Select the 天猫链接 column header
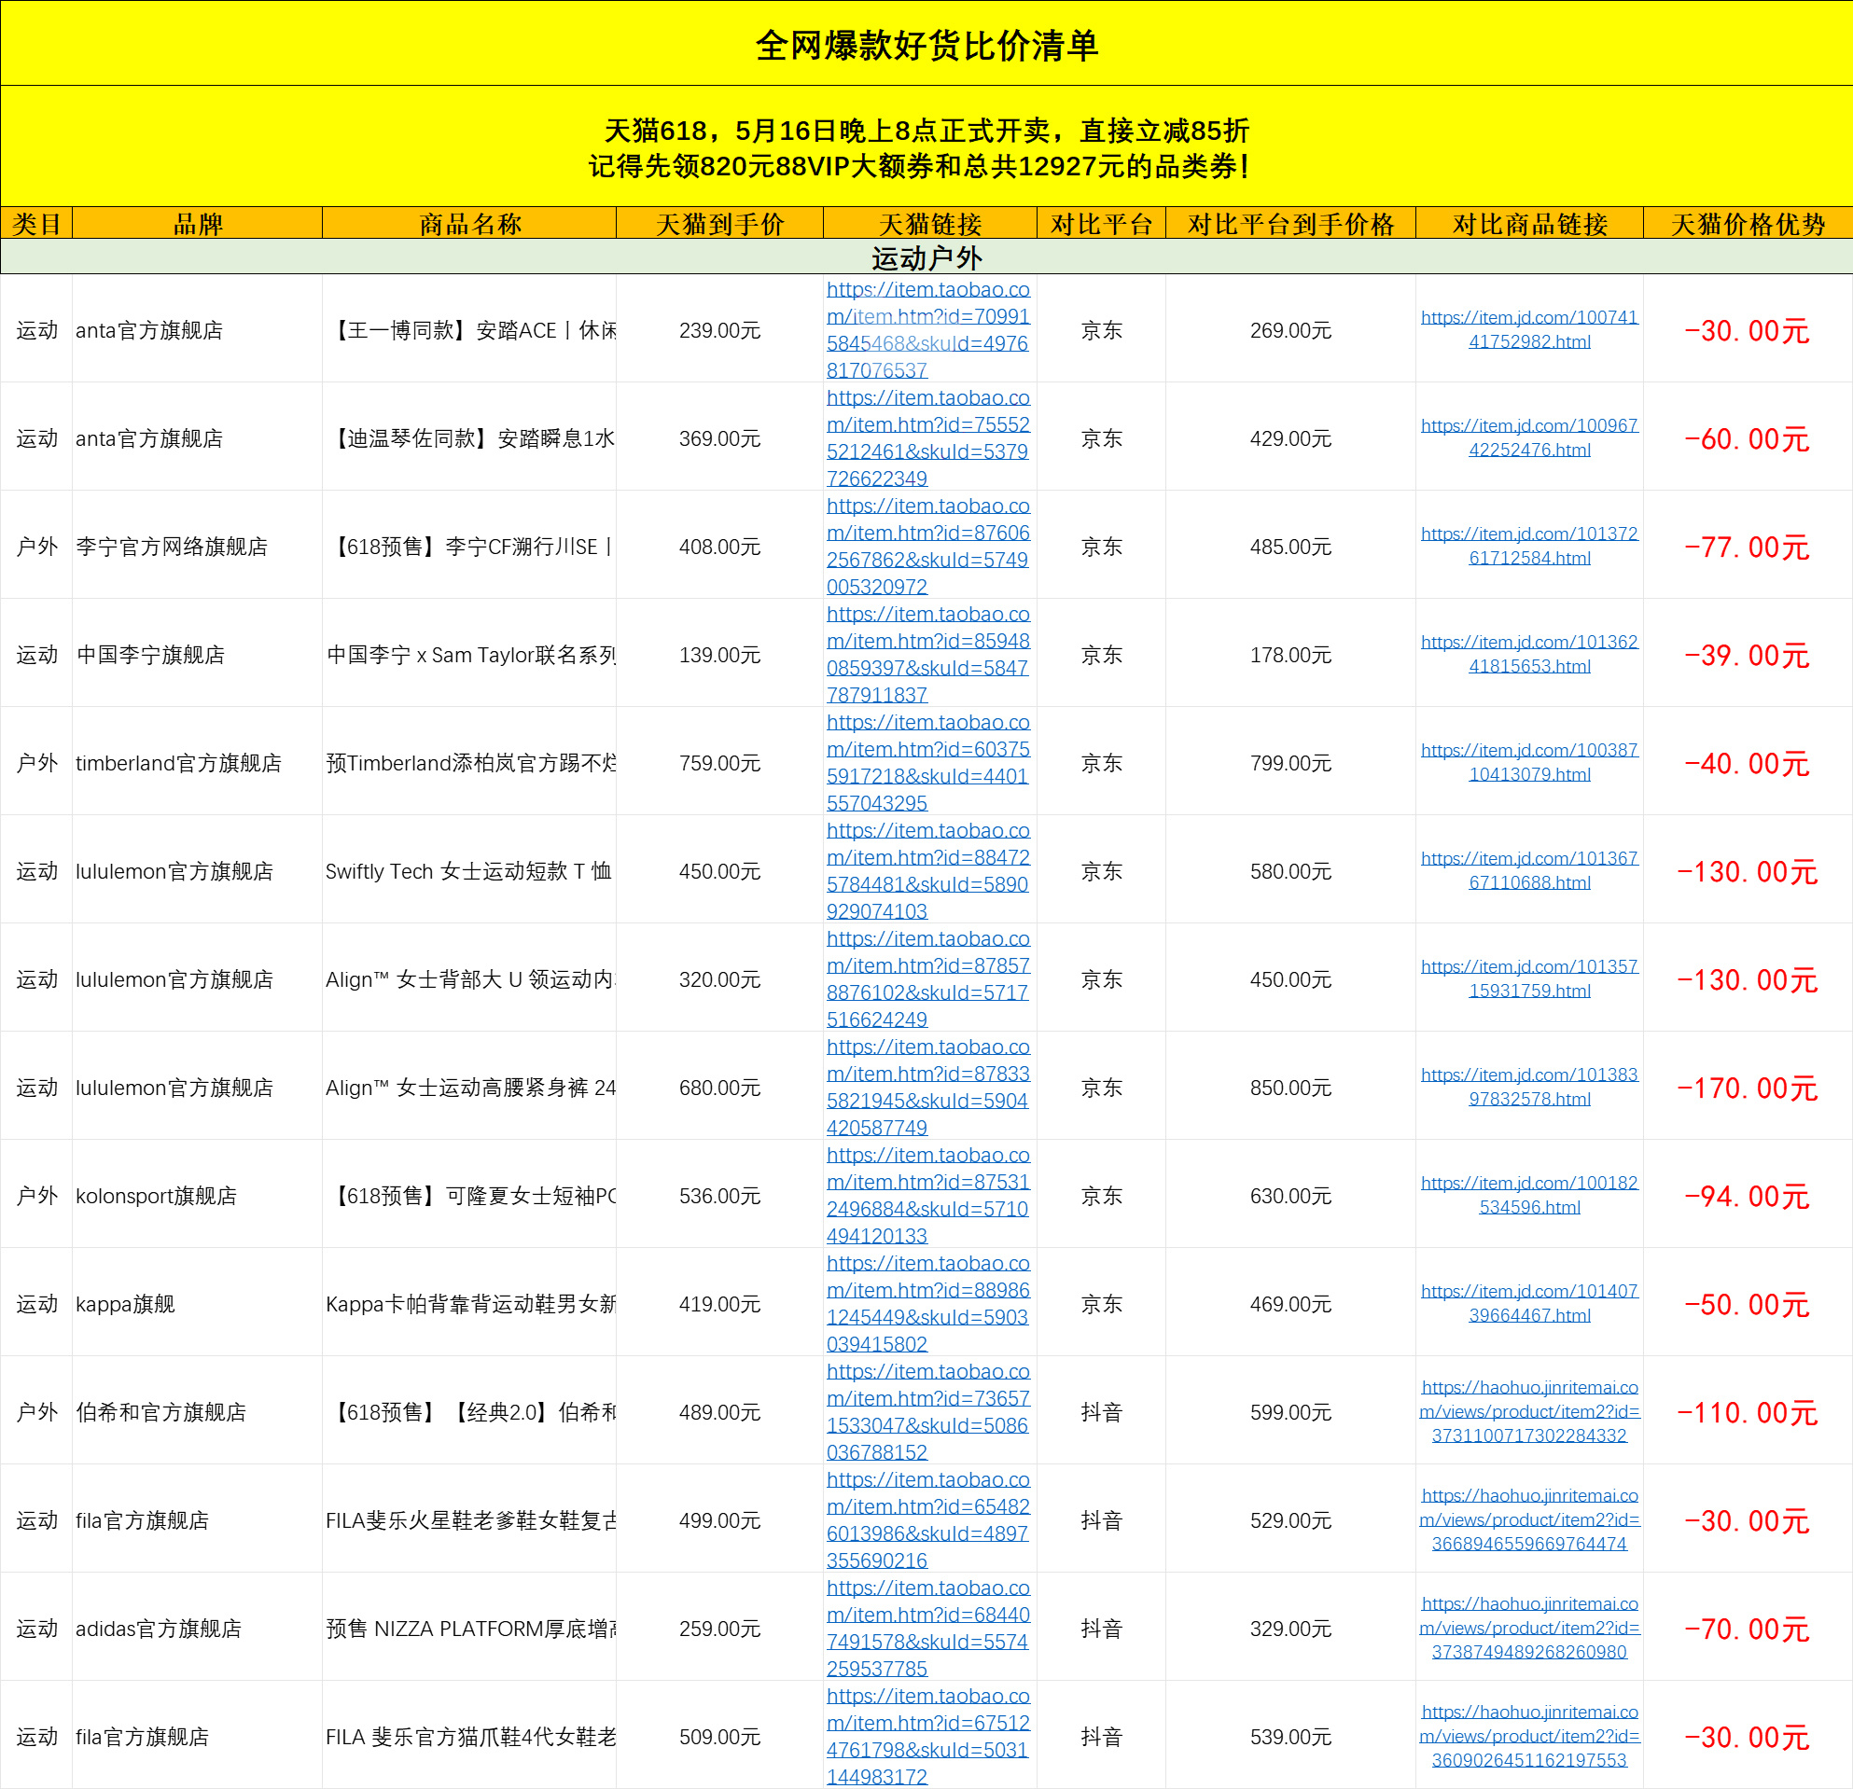Viewport: 1853px width, 1789px height. 930,223
